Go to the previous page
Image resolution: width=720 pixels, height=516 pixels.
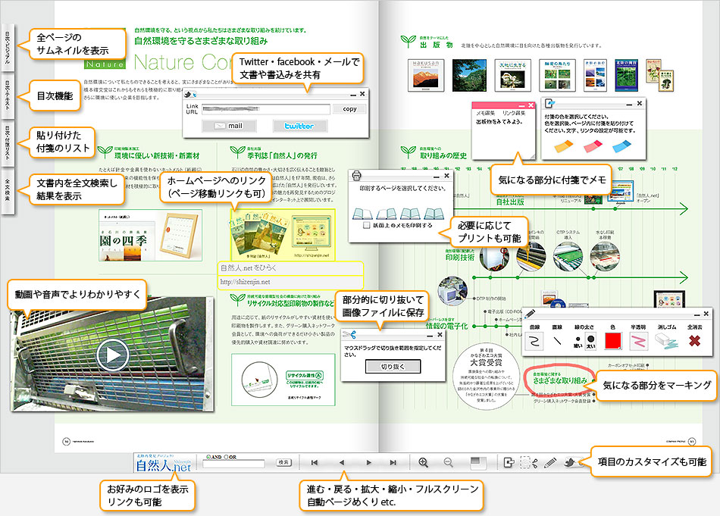[x=342, y=463]
